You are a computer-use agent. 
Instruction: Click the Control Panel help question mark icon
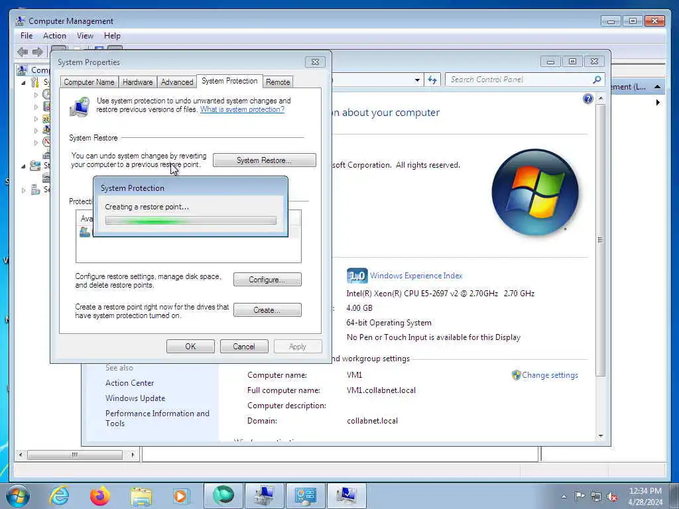click(587, 99)
